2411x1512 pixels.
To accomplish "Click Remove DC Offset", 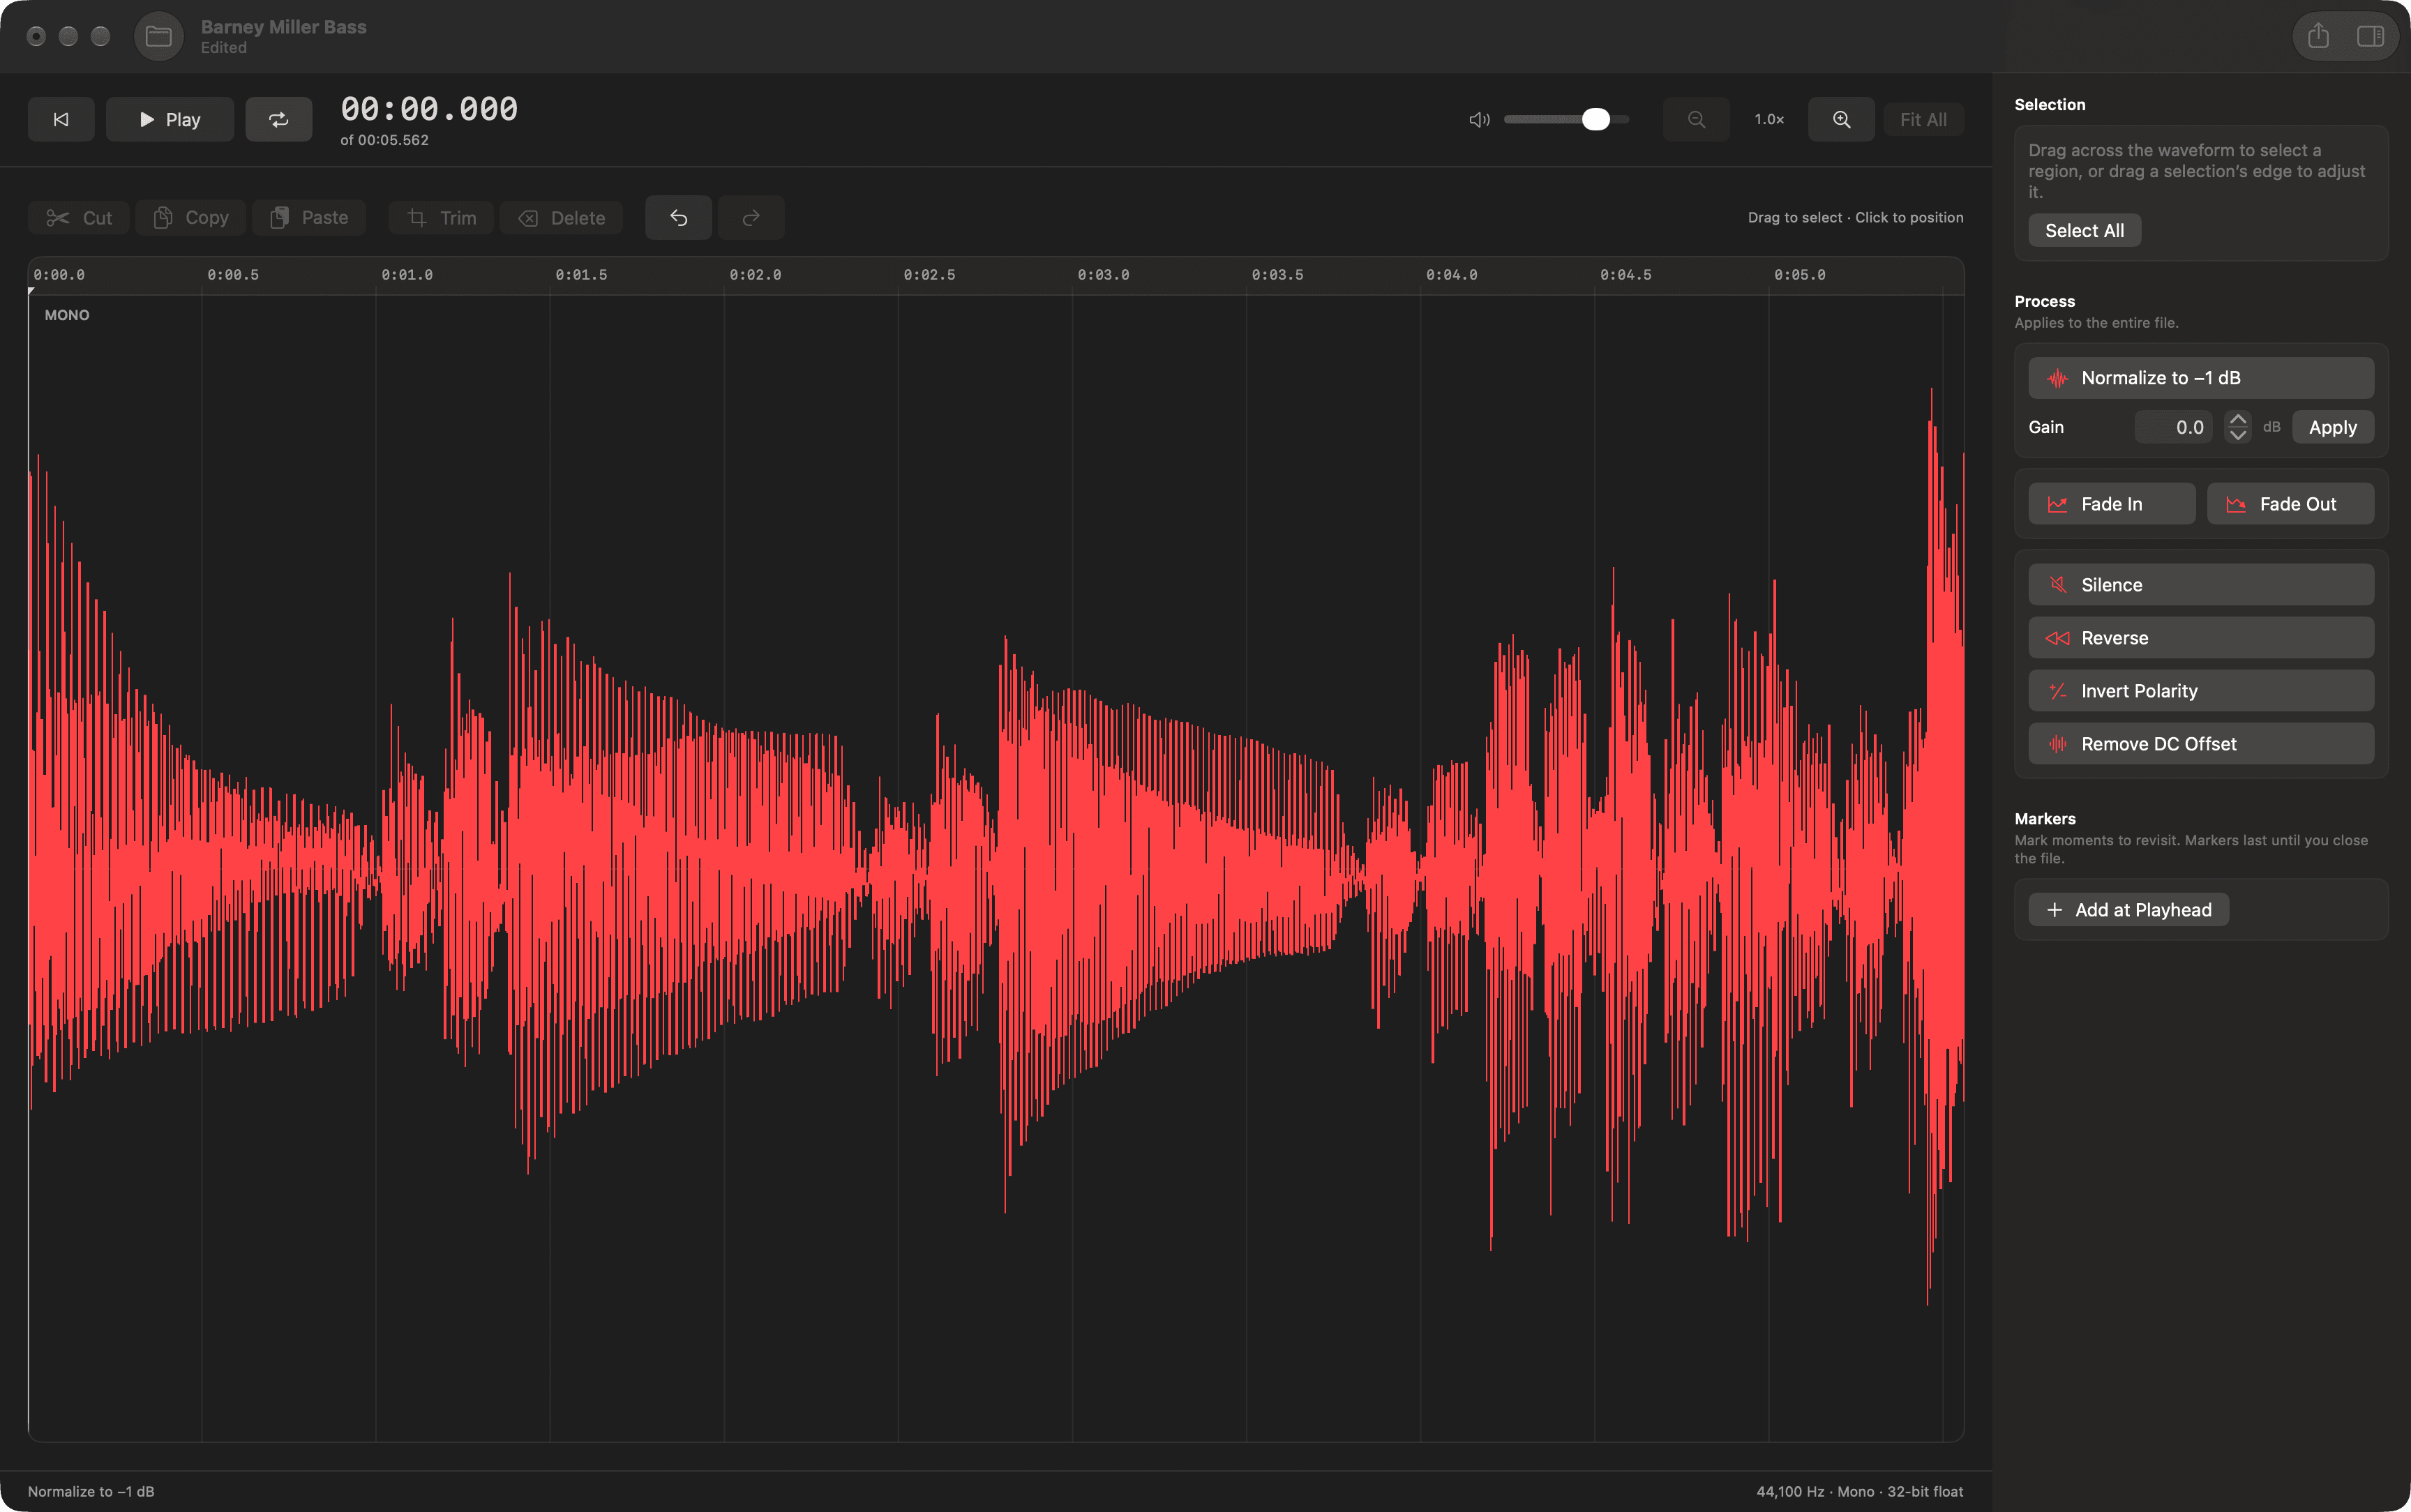I will coord(2201,744).
